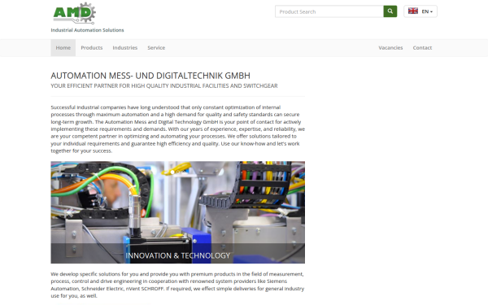Click paragraph starting 'Successful industrial companies'
The image size is (488, 305).
[x=177, y=129]
